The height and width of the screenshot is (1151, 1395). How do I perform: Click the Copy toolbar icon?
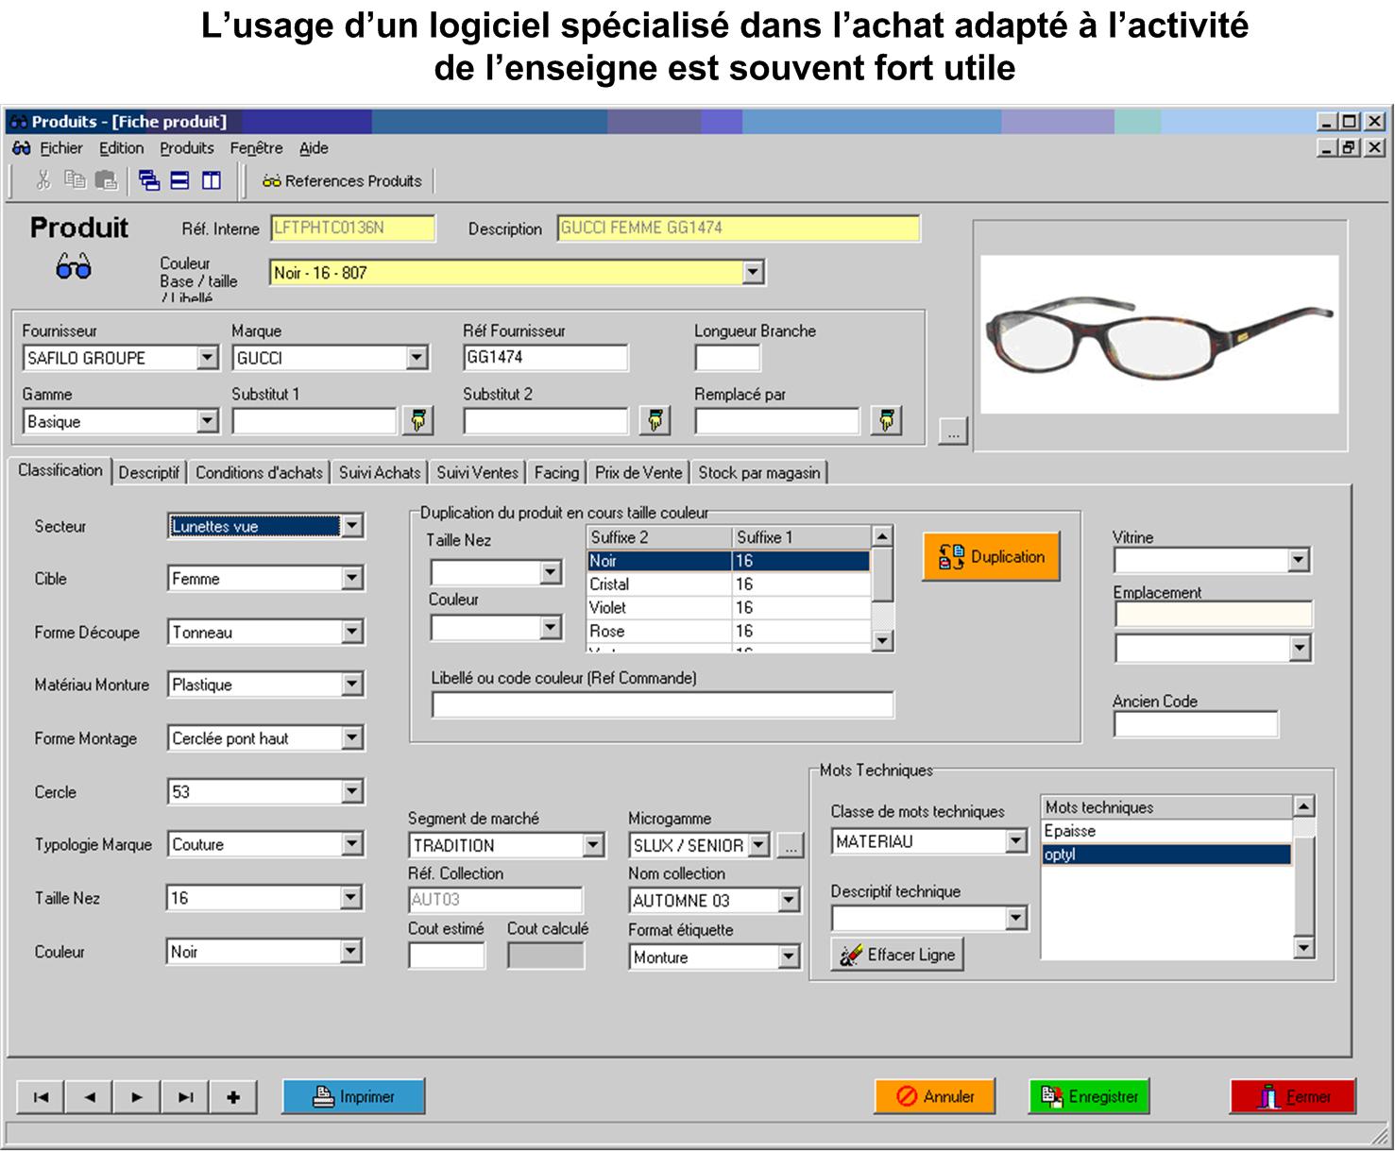point(75,179)
